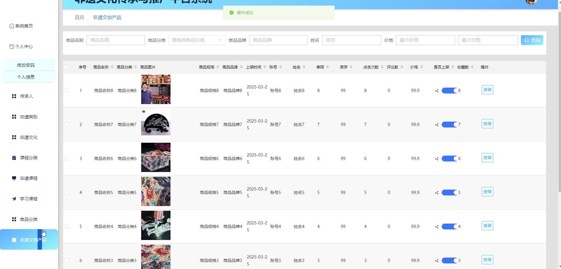Sort by the 上架时间 column arrows
Viewport: 561px width, 269px height.
265,67
